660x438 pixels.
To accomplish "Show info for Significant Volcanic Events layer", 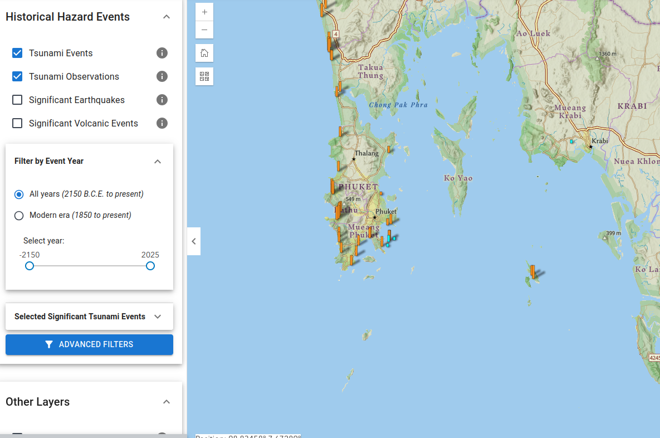I will coord(162,123).
